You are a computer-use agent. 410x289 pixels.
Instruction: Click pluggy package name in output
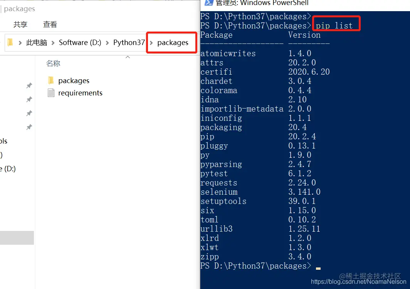click(214, 146)
